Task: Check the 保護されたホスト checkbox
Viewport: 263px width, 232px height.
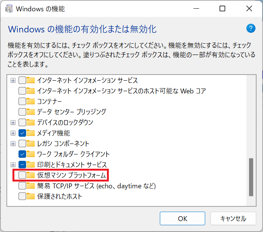Action: point(22,196)
